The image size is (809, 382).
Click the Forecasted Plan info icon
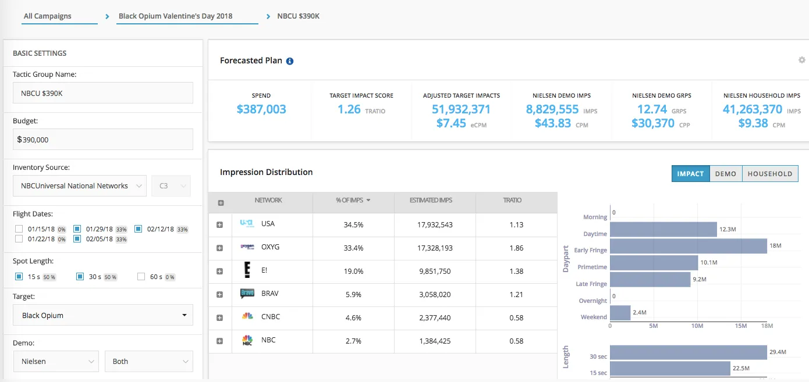[290, 61]
